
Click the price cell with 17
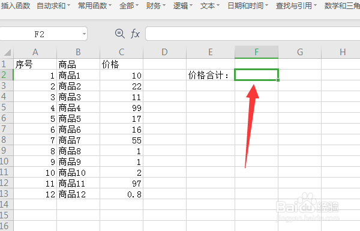[x=121, y=118]
